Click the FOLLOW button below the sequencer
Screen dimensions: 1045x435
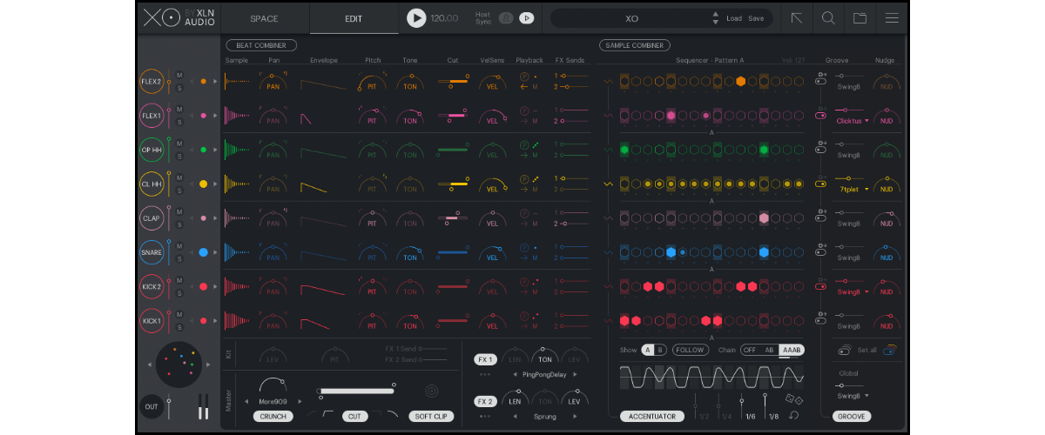[x=690, y=350]
